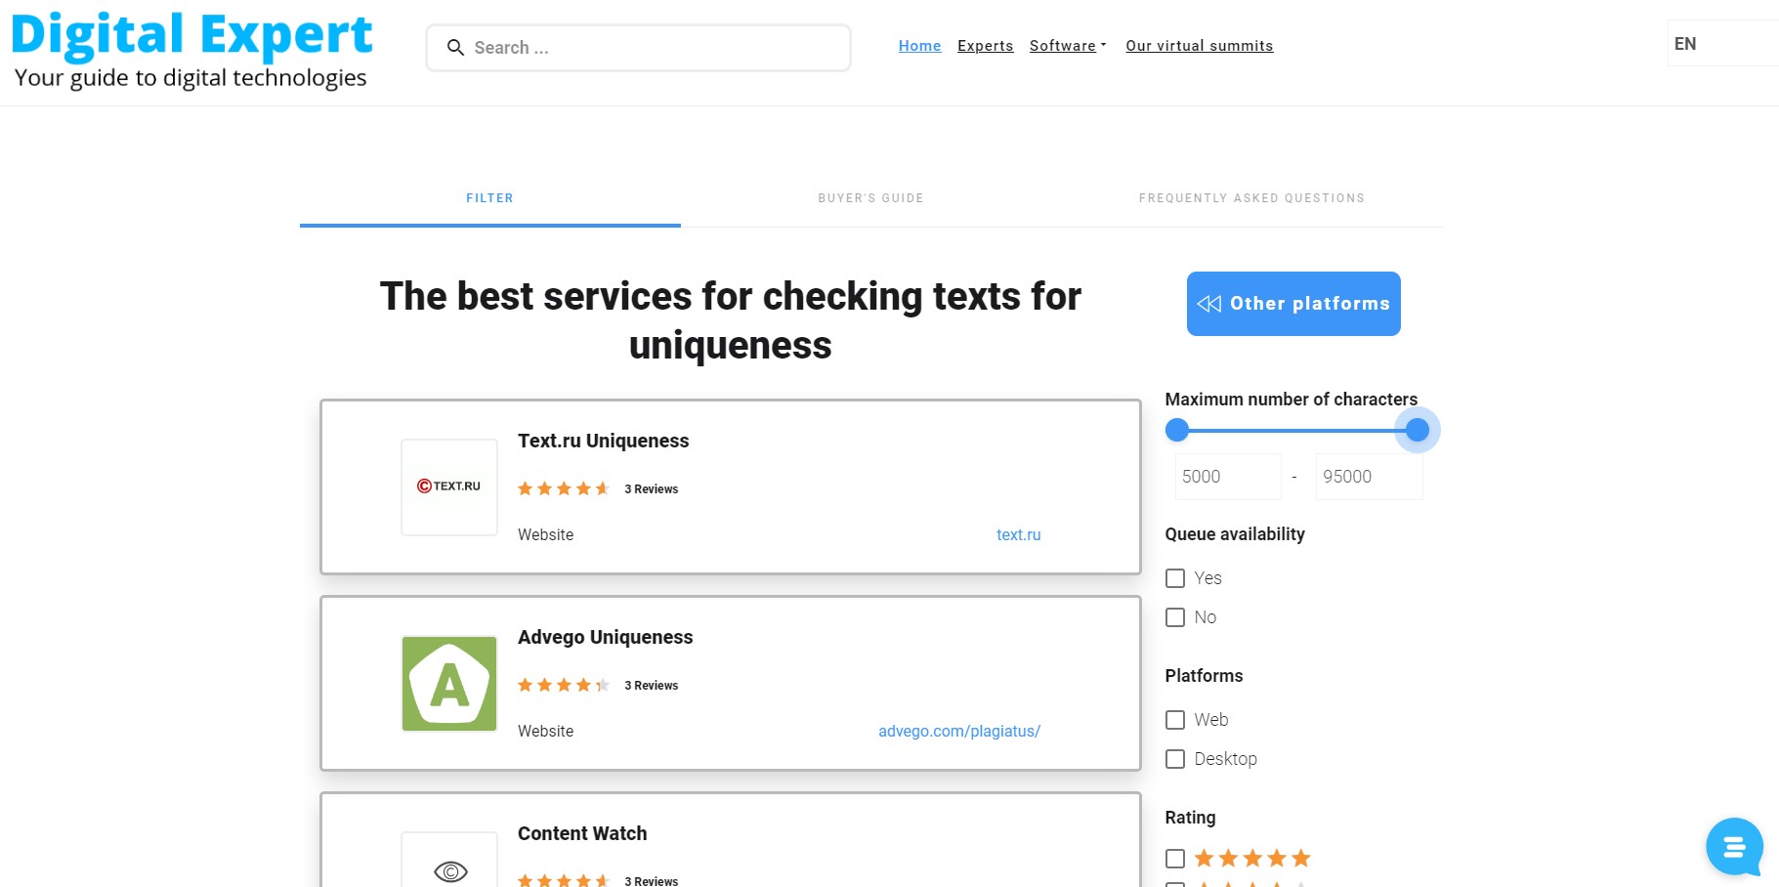Image resolution: width=1779 pixels, height=887 pixels.
Task: Switch to the Filter tab
Action: (489, 198)
